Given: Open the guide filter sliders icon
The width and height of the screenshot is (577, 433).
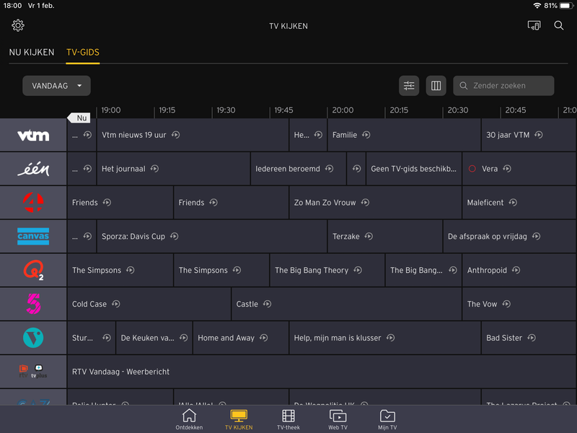Looking at the screenshot, I should (x=409, y=86).
